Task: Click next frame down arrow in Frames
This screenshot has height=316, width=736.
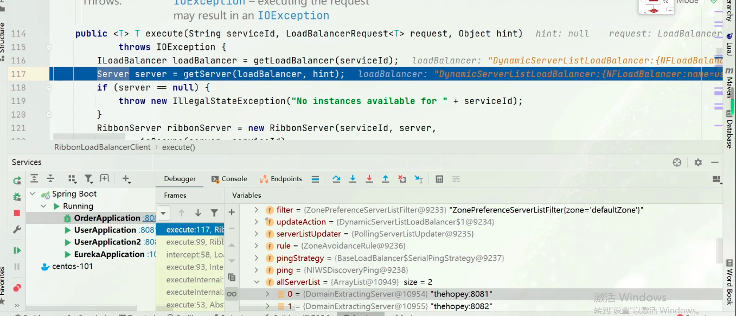Action: 198,213
